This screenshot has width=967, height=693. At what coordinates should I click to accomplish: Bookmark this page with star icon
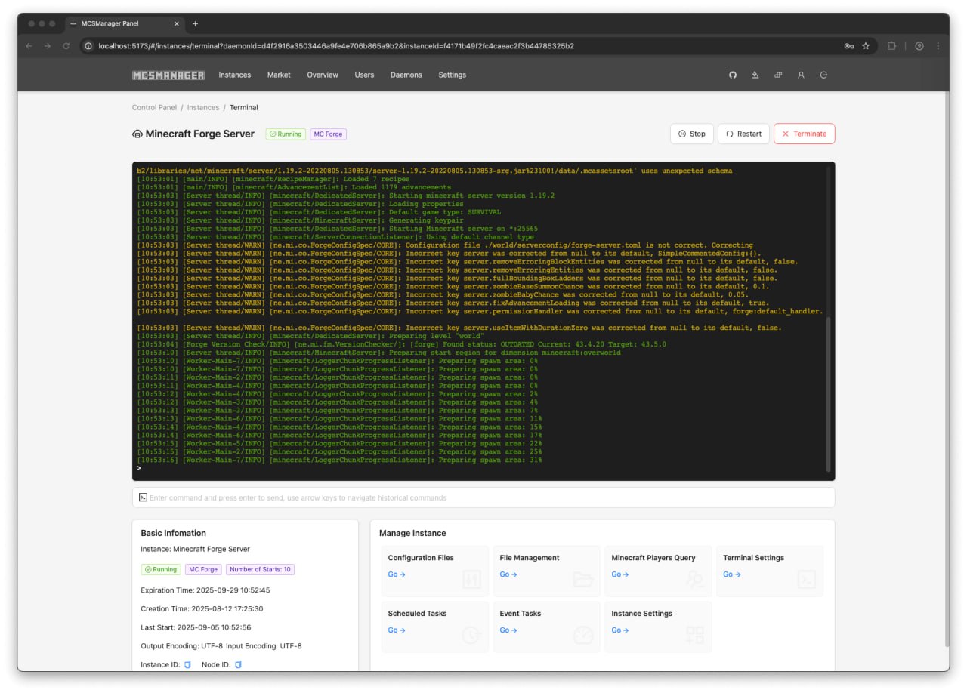(866, 46)
